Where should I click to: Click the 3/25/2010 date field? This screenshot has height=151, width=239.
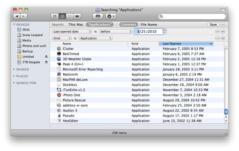(x=148, y=32)
